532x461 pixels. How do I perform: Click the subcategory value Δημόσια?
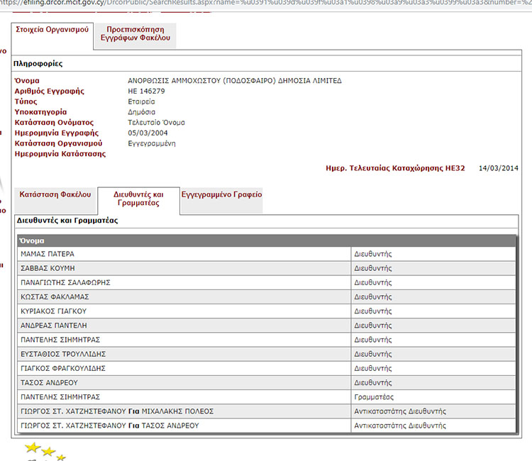tap(141, 112)
